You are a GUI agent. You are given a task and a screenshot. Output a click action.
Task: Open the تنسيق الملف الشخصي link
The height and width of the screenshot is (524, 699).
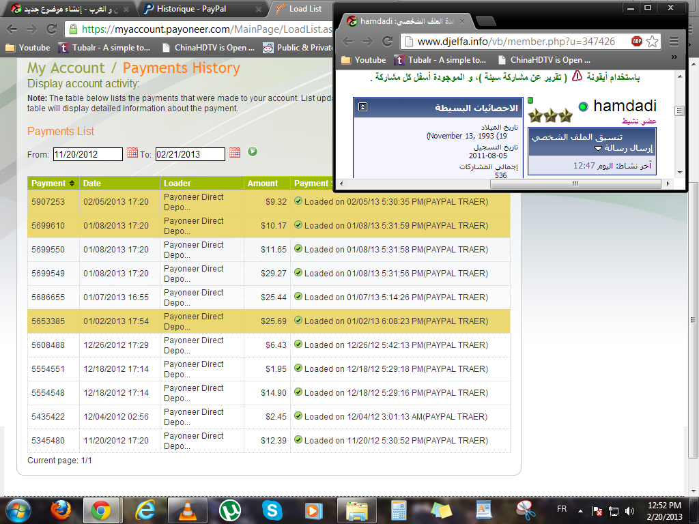pos(577,136)
